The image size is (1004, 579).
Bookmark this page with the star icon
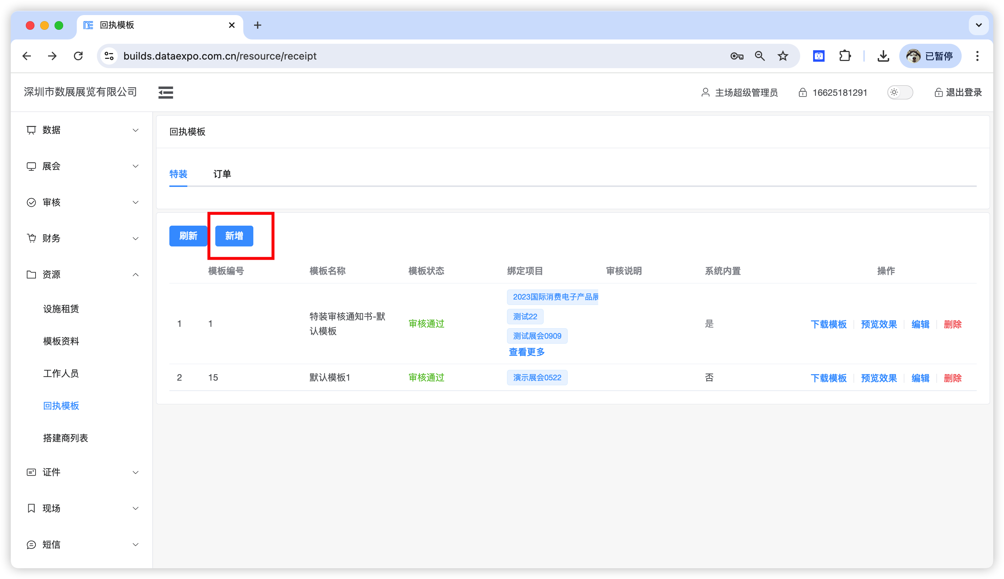click(x=783, y=56)
